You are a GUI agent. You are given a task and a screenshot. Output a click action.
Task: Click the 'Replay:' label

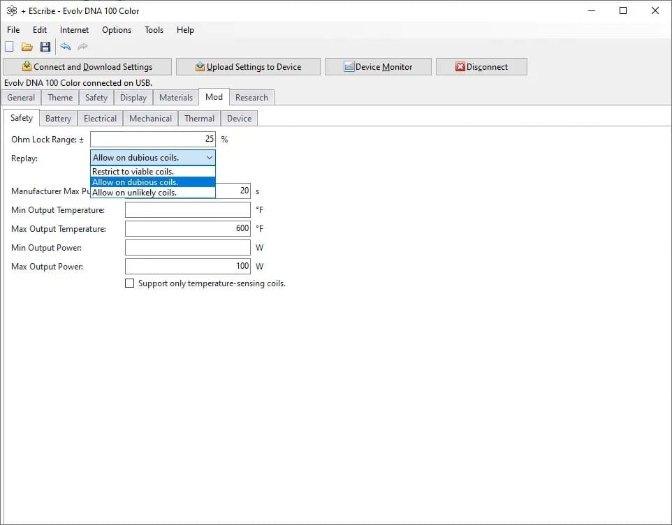pyautogui.click(x=24, y=158)
